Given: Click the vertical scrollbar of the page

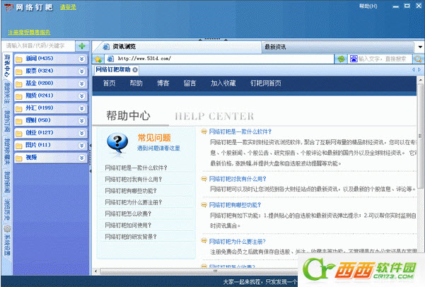Looking at the screenshot, I should [x=420, y=136].
